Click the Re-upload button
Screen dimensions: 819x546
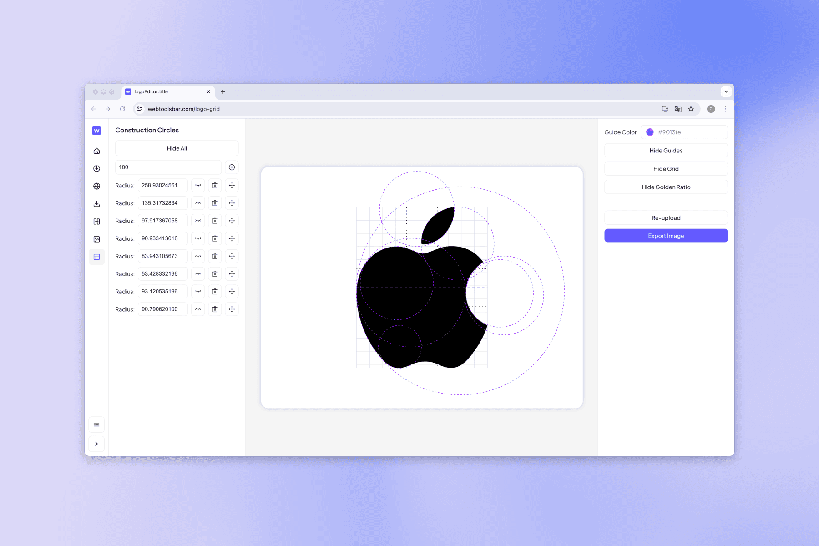tap(666, 218)
